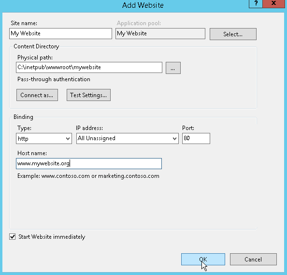
Task: Click the Host name label
Action: tap(32, 153)
